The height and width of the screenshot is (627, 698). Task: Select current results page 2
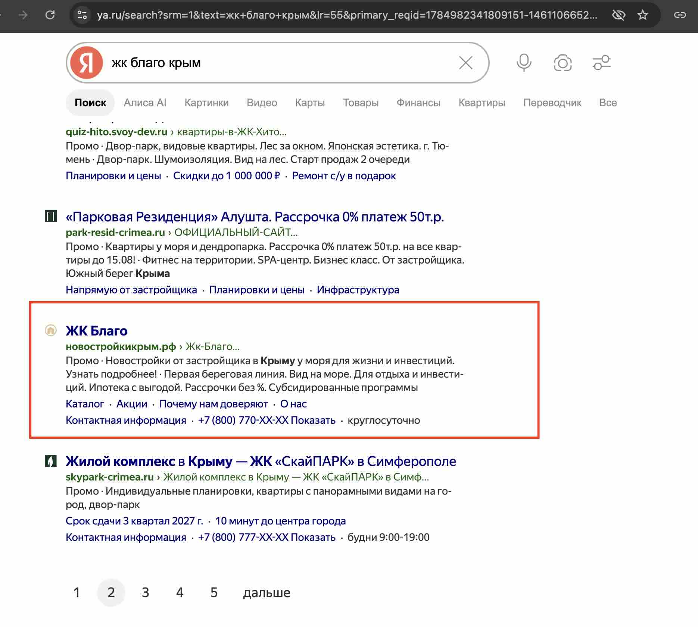pyautogui.click(x=111, y=592)
